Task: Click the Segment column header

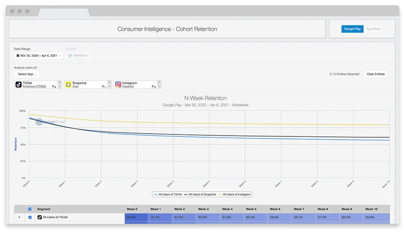Action: tap(44, 209)
